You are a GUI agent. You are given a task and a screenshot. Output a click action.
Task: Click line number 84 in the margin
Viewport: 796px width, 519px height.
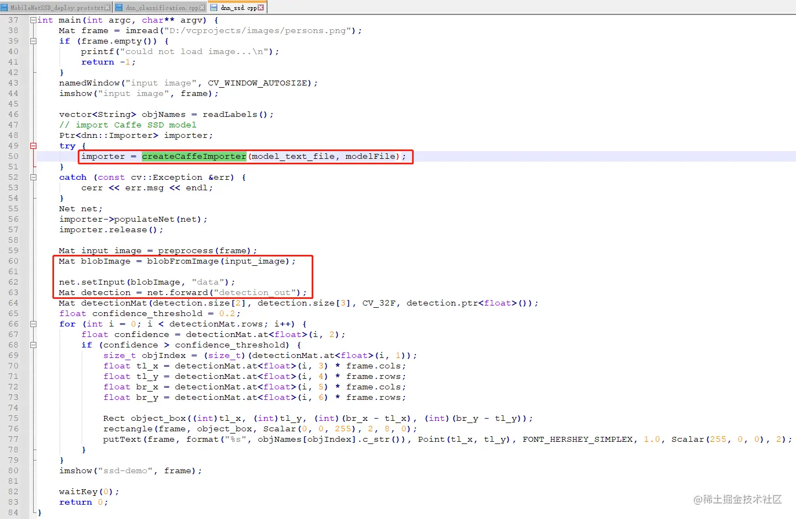coord(13,512)
